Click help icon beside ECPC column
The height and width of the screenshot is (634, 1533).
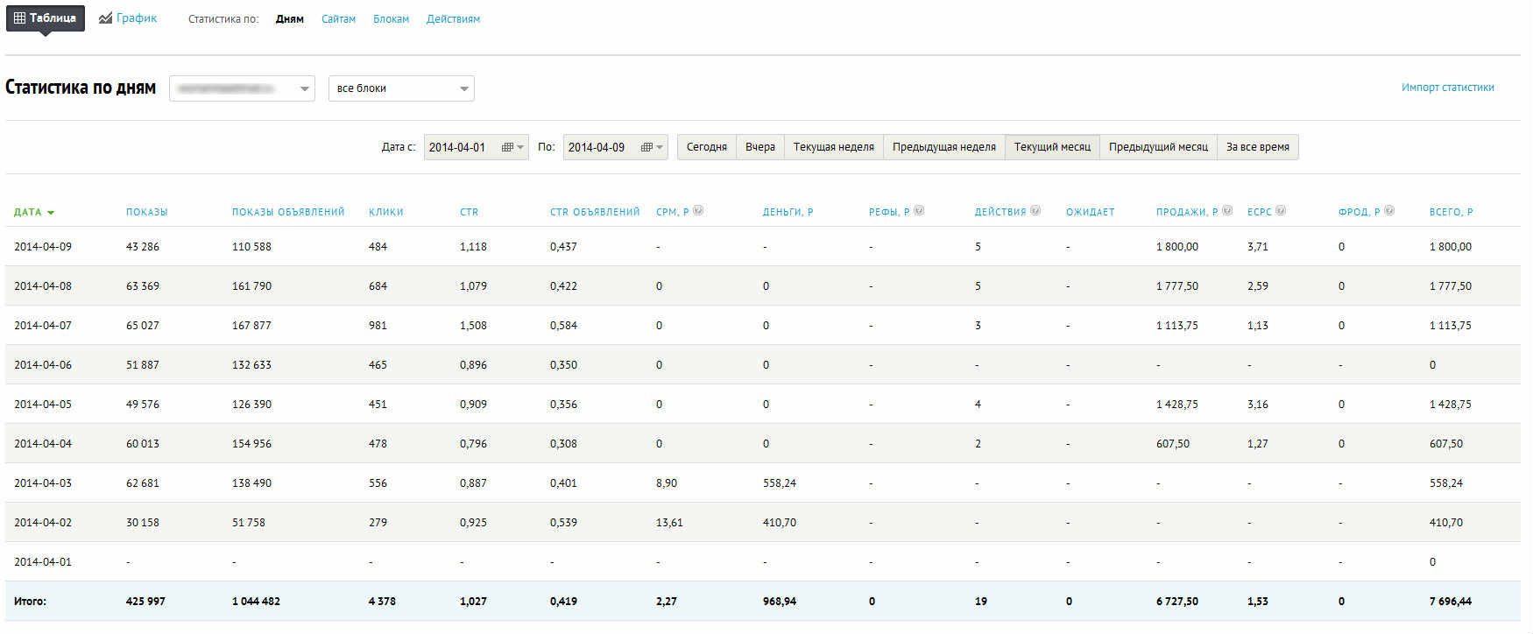[1281, 211]
